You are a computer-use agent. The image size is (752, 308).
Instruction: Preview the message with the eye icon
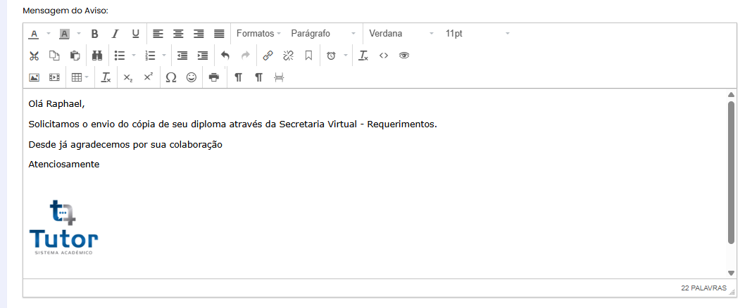[404, 56]
